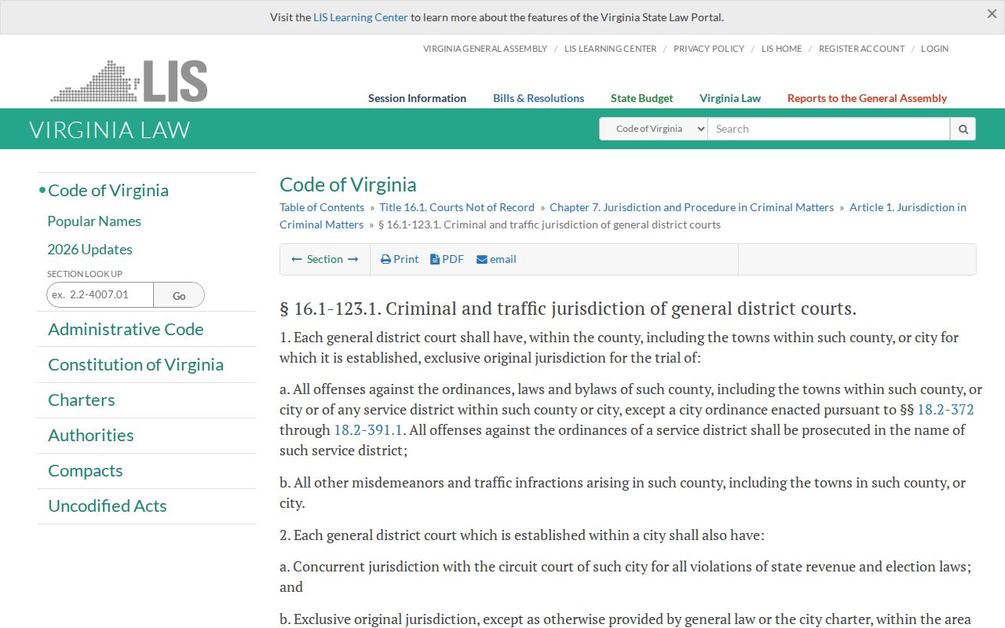
Task: Open Reports to the General Assembly
Action: (867, 98)
